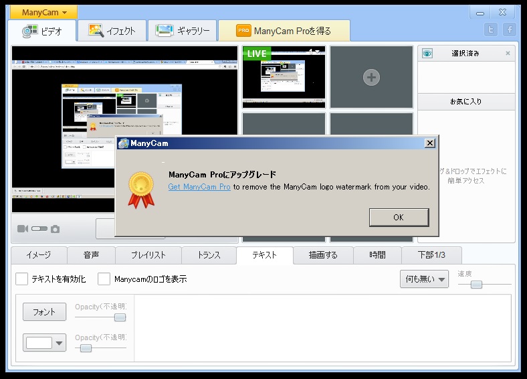The image size is (527, 379).
Task: Open the お気に入り section header
Action: pos(466,102)
